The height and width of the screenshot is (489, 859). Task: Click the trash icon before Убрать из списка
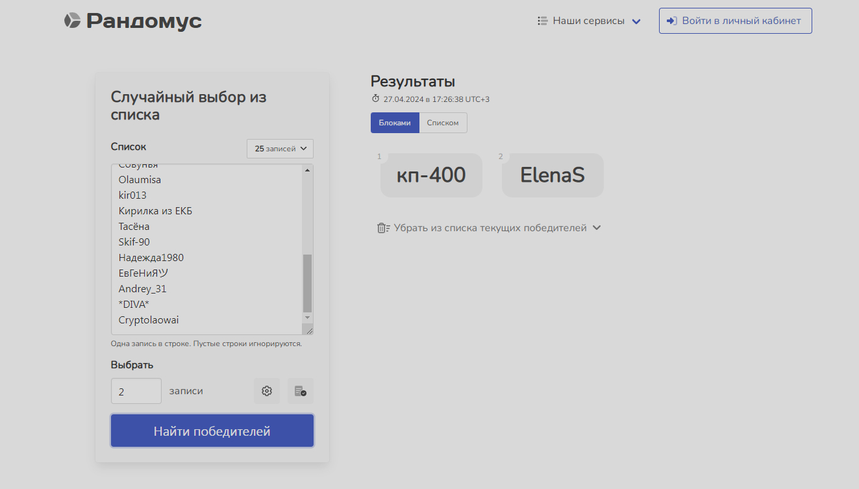(x=383, y=228)
